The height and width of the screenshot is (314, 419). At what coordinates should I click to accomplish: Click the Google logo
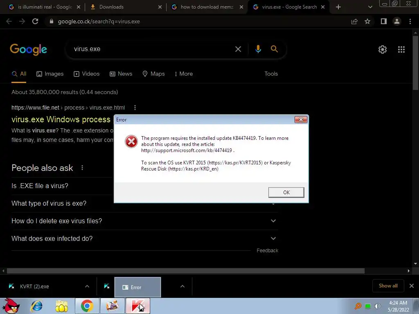pos(29,49)
